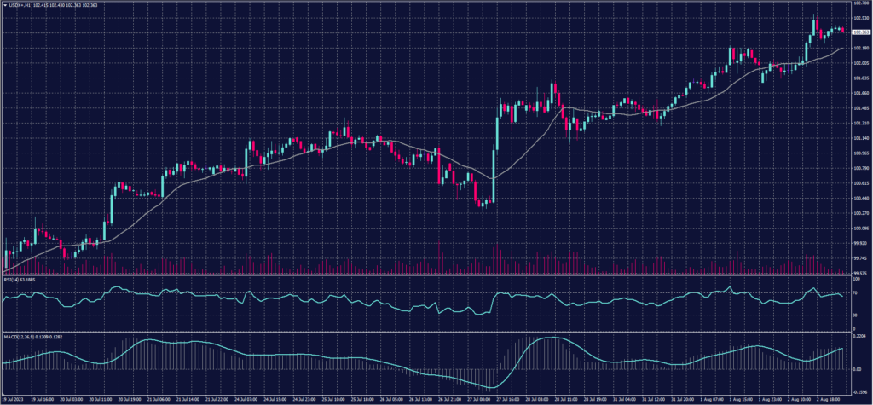This screenshot has width=873, height=405.
Task: Click the dropdown arrow beside the USDX symbol
Action: [x=4, y=5]
